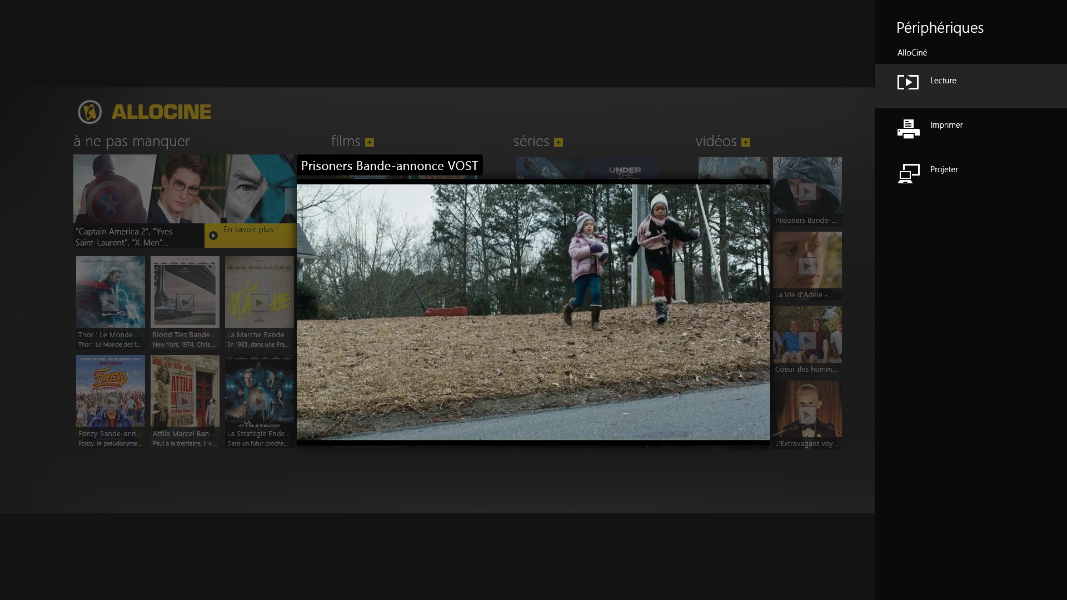The height and width of the screenshot is (600, 1067).
Task: Expand the films section plus icon
Action: [x=370, y=142]
